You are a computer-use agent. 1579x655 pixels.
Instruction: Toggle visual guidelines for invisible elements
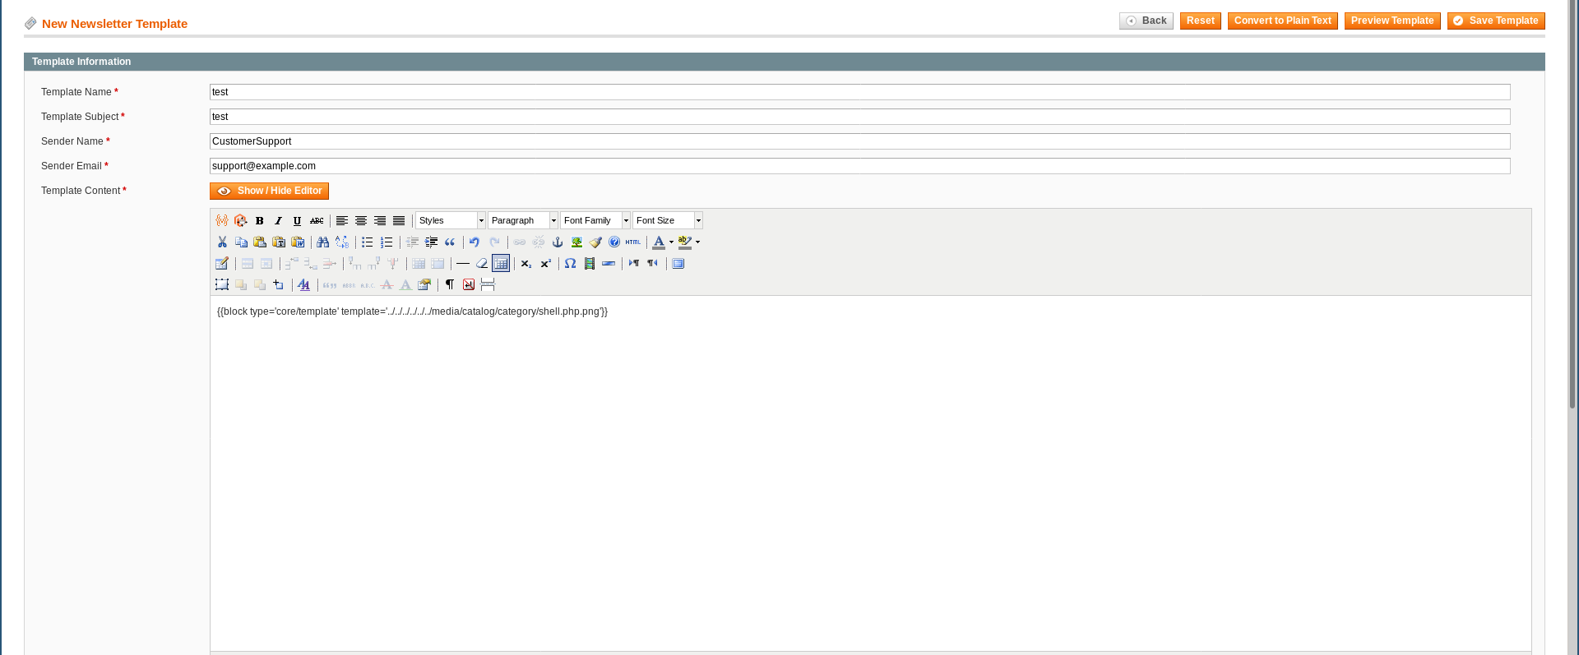pos(501,264)
